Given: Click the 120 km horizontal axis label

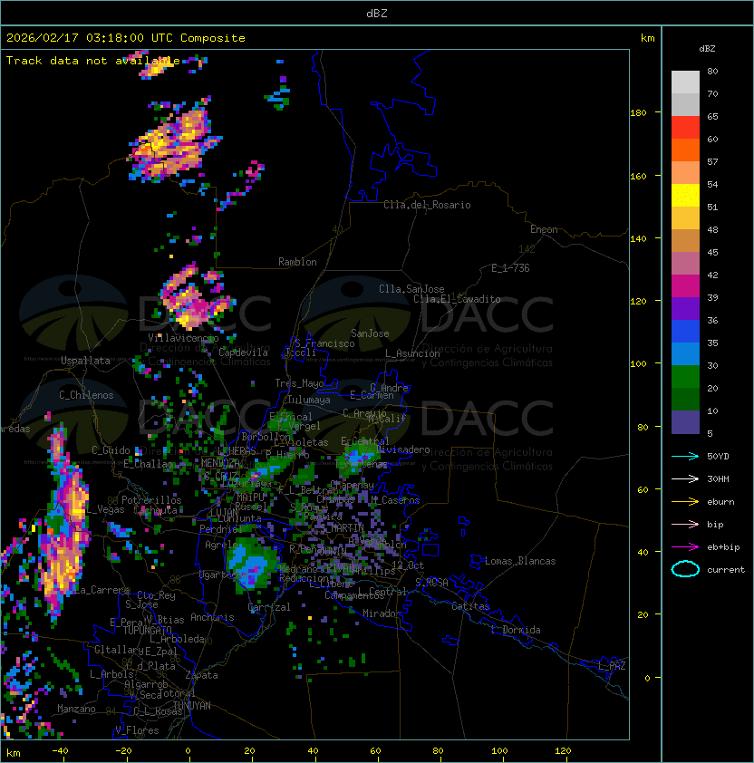Looking at the screenshot, I should [563, 751].
